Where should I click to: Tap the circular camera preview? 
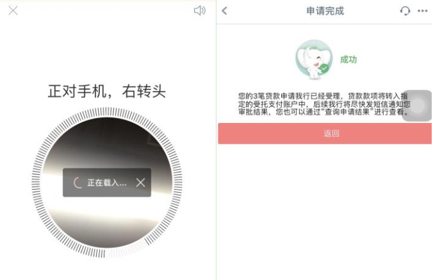[x=107, y=182]
